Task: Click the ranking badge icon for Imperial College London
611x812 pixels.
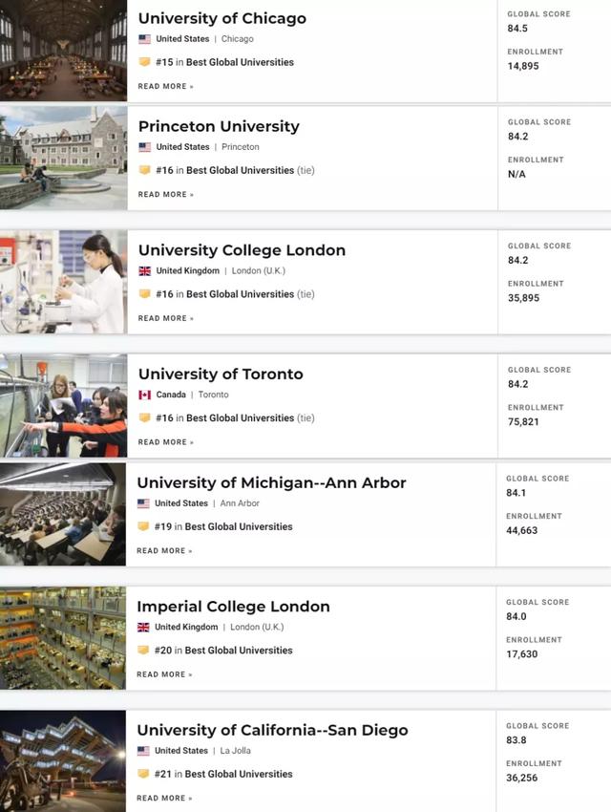Action: (x=143, y=651)
